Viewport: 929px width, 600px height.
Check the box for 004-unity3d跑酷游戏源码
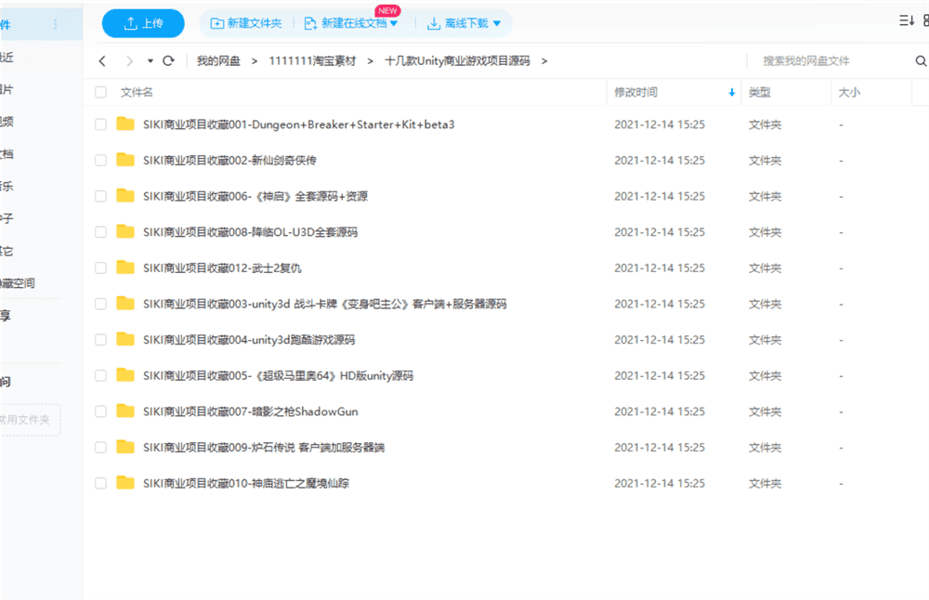pyautogui.click(x=100, y=340)
